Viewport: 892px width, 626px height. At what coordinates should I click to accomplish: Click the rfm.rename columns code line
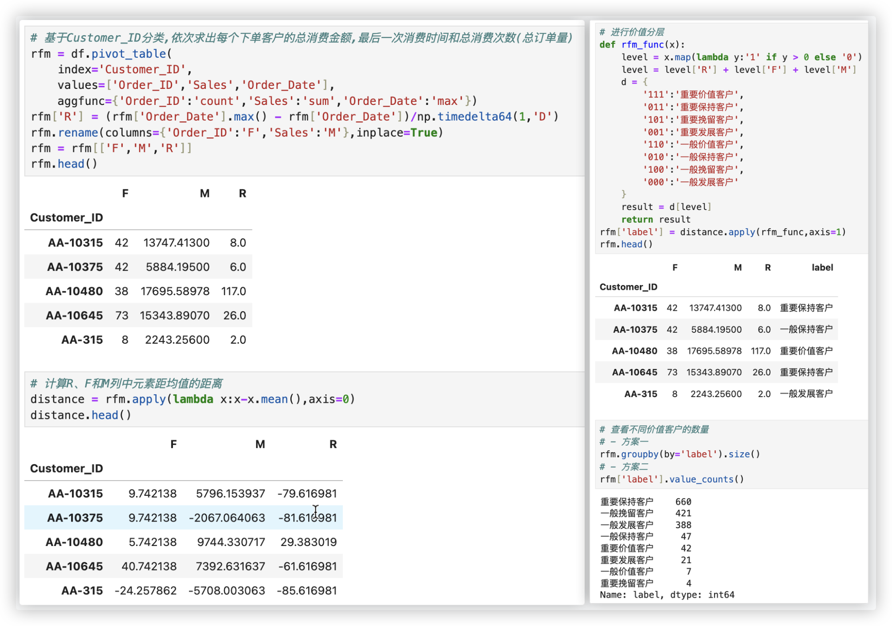[x=237, y=132]
